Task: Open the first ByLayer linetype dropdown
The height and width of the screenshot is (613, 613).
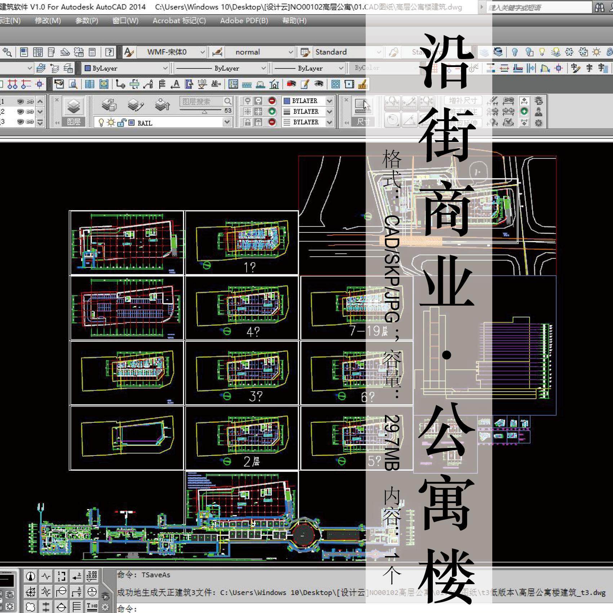Action: [x=221, y=68]
